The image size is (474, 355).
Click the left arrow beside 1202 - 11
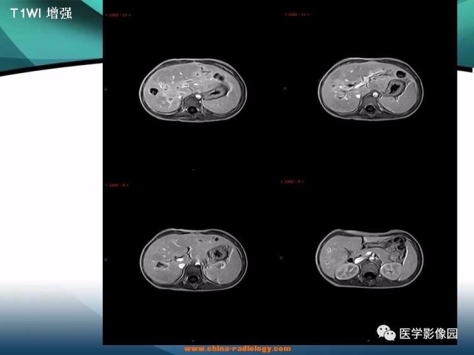(x=286, y=14)
